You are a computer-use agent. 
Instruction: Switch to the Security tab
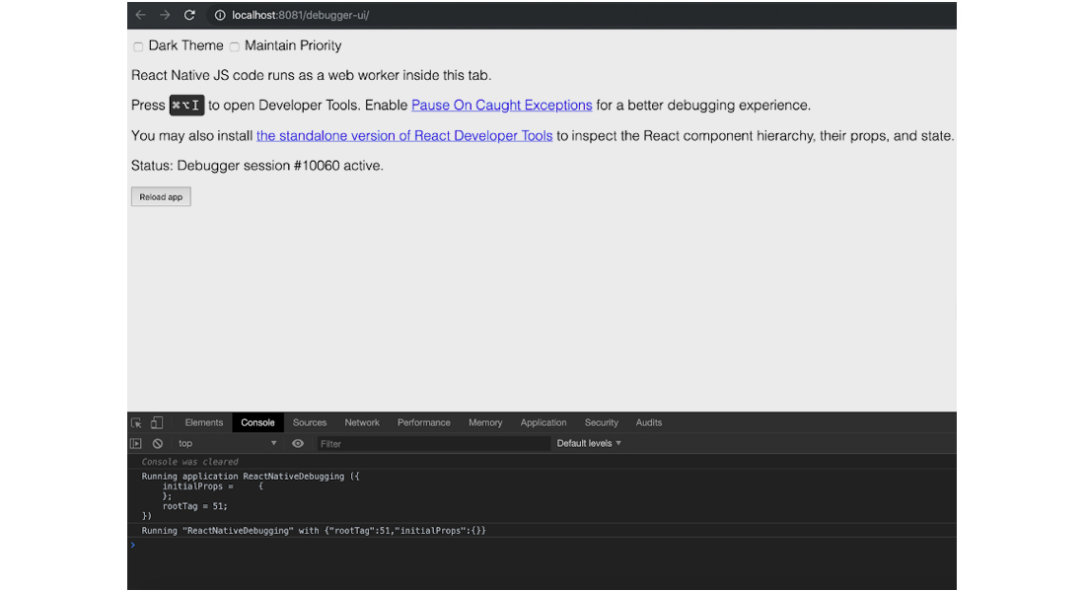[x=602, y=423]
